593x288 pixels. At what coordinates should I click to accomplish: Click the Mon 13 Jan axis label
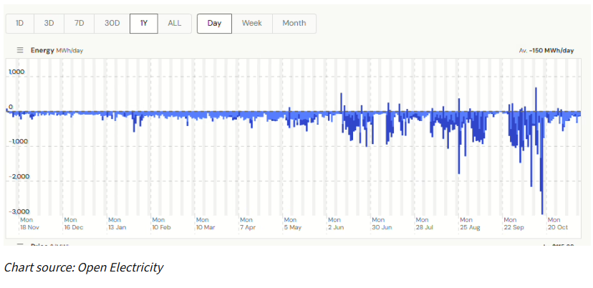pyautogui.click(x=117, y=224)
